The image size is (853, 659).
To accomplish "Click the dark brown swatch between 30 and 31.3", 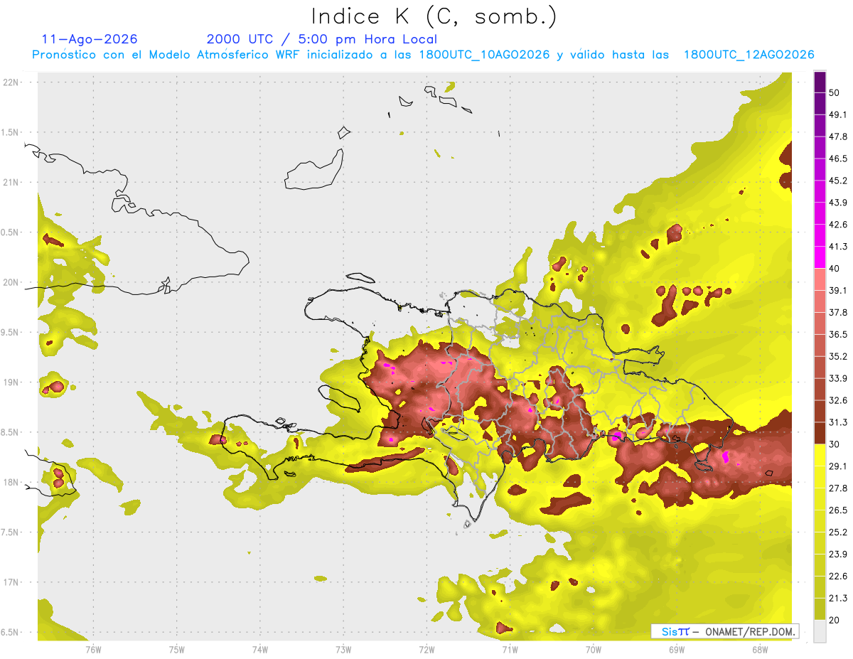I will [820, 434].
